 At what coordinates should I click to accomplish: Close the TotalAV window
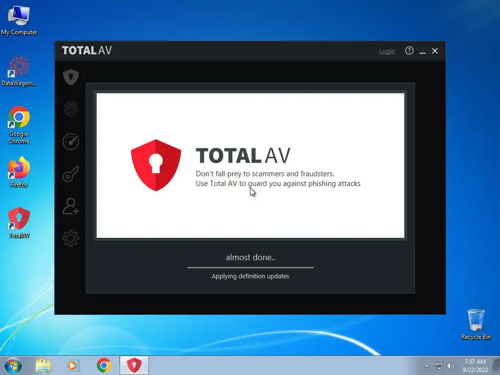point(435,51)
